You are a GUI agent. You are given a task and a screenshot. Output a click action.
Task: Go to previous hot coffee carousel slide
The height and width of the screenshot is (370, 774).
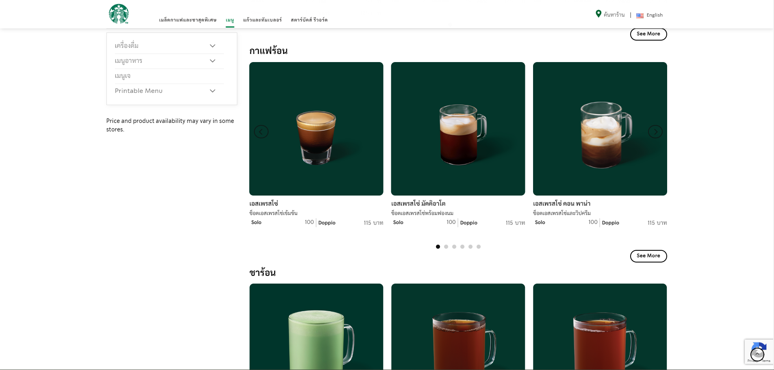261,131
